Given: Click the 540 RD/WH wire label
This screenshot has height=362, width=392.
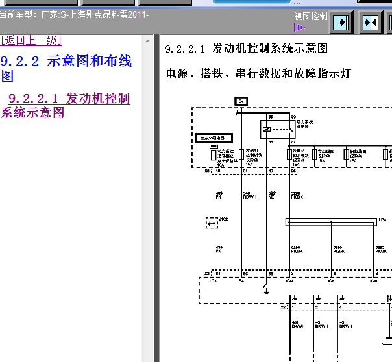Looking at the screenshot, I should [249, 195].
